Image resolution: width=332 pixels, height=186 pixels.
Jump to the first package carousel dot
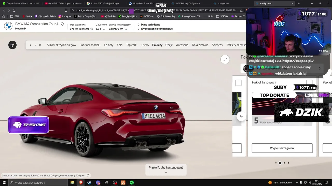point(276,163)
